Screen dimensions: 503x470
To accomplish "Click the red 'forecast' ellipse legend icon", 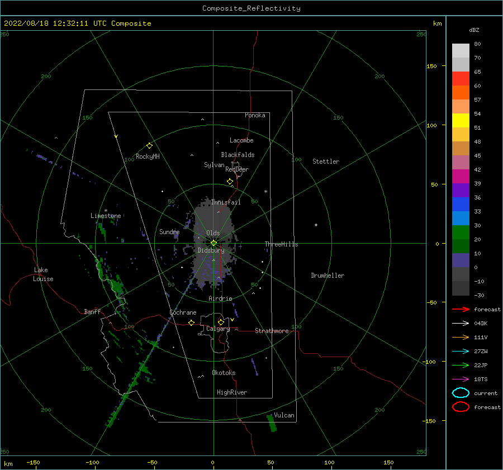I will [x=461, y=407].
